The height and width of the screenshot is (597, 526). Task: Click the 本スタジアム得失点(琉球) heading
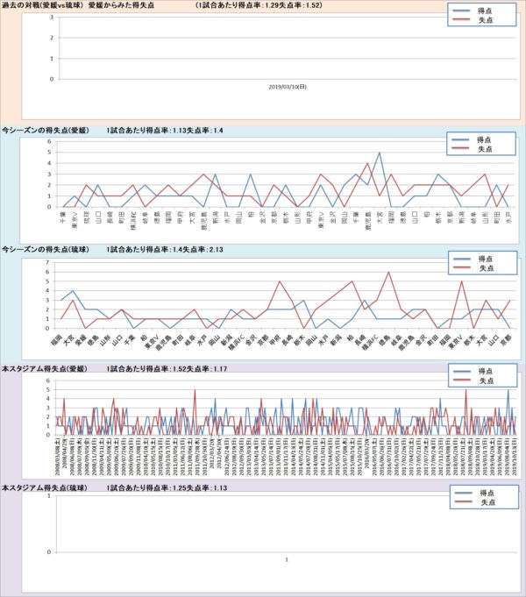[45, 488]
